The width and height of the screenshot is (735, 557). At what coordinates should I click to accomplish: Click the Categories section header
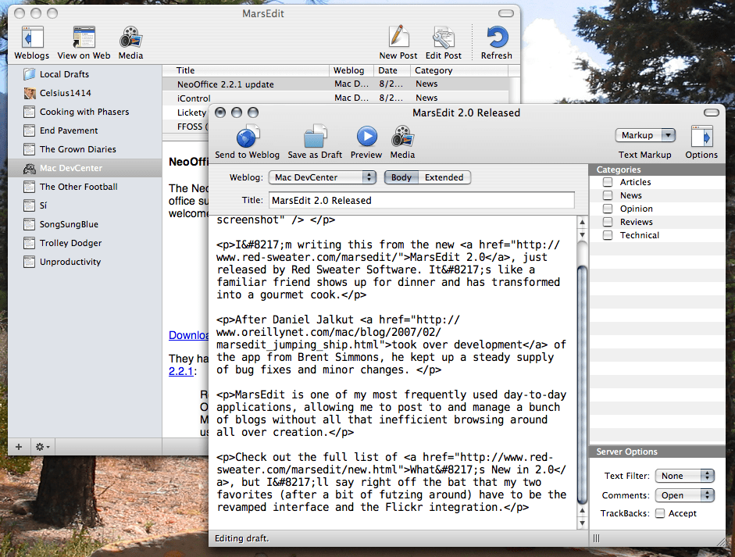[x=657, y=170]
